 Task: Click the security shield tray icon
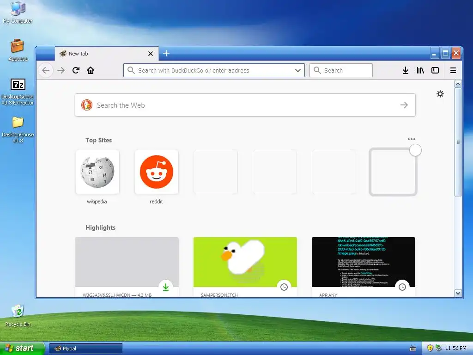coord(430,348)
